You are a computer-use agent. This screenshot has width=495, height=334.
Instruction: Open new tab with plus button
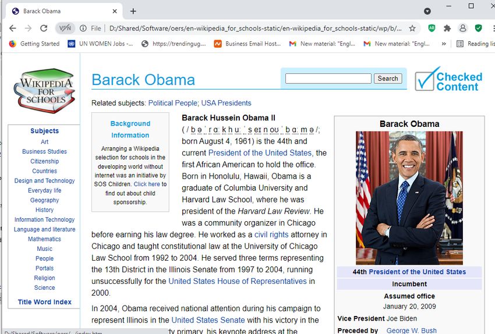pyautogui.click(x=133, y=11)
